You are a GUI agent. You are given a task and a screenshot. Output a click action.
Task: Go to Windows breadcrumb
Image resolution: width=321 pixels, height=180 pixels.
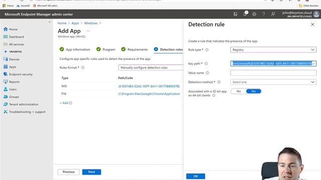coord(91,23)
